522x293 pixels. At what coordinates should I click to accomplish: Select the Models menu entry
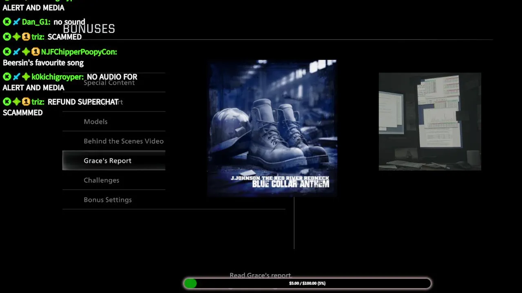pyautogui.click(x=114, y=122)
